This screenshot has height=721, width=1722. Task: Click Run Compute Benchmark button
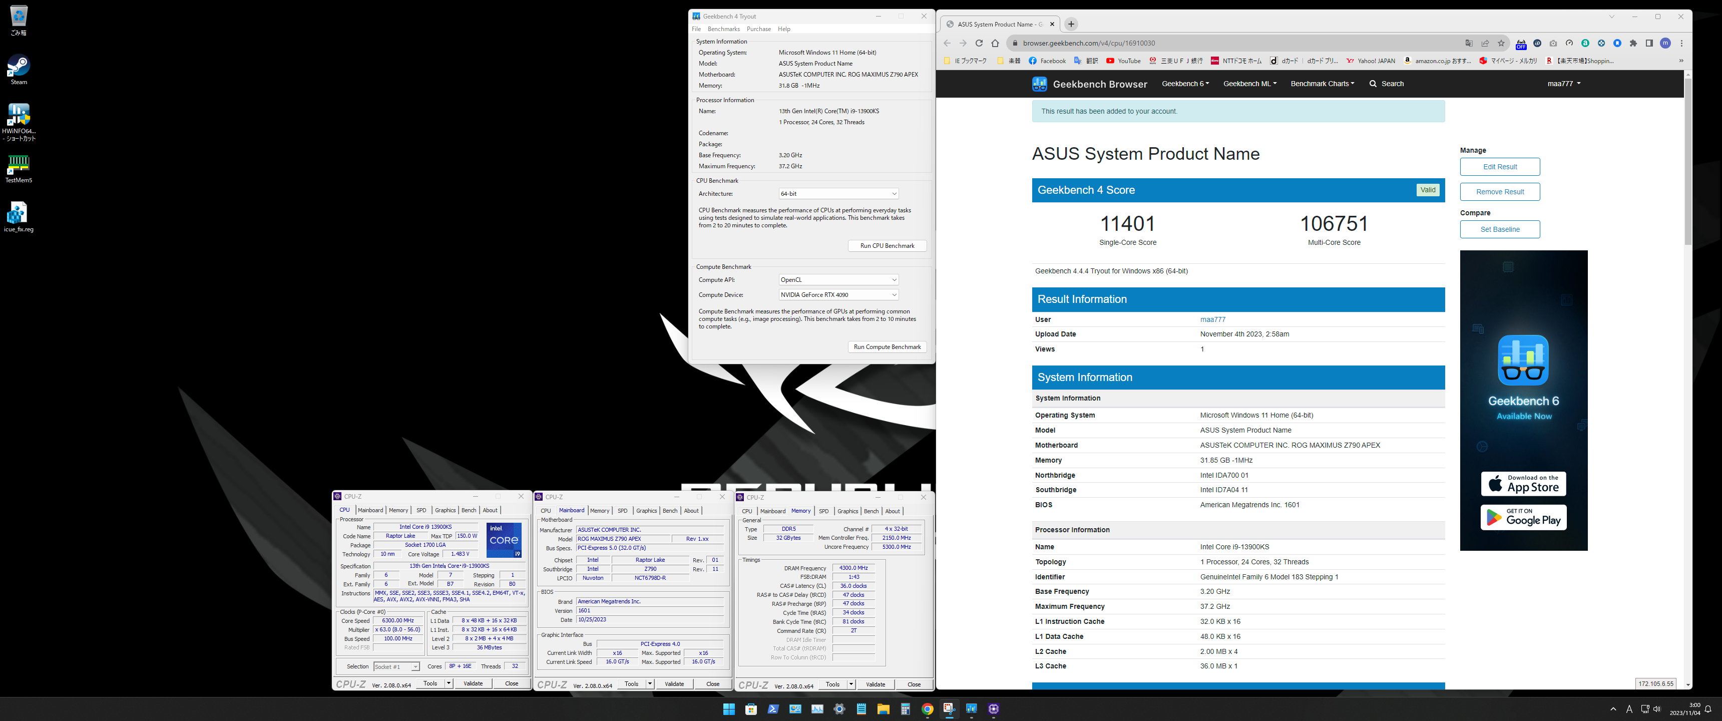(887, 347)
